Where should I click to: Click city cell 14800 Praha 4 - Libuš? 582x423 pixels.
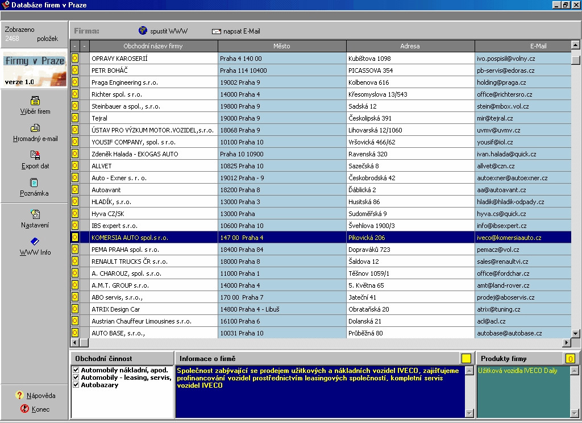tap(282, 309)
